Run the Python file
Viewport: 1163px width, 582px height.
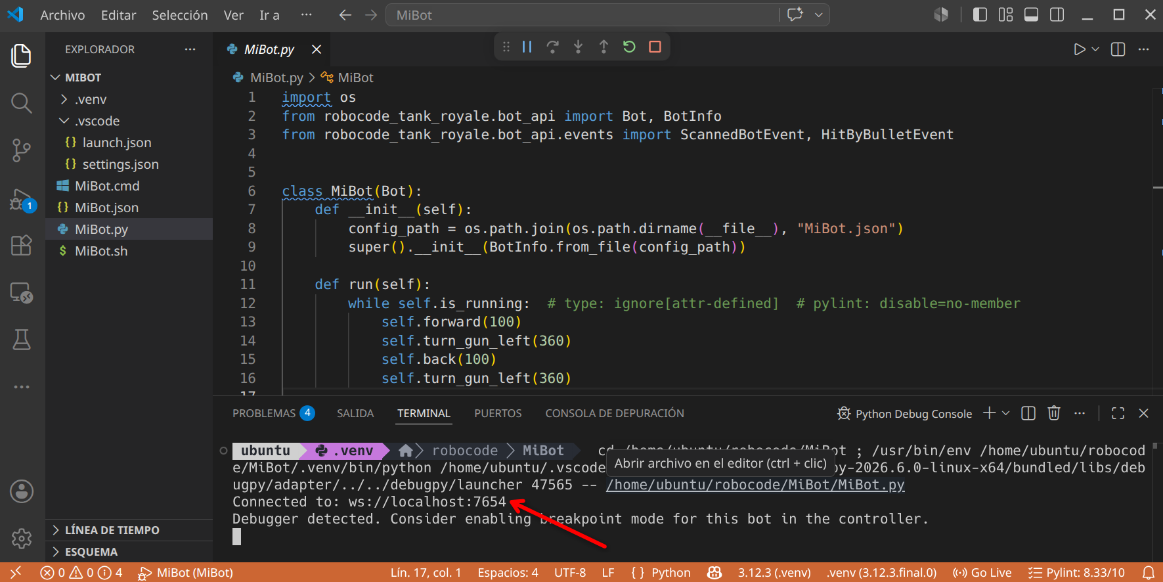pos(1079,49)
